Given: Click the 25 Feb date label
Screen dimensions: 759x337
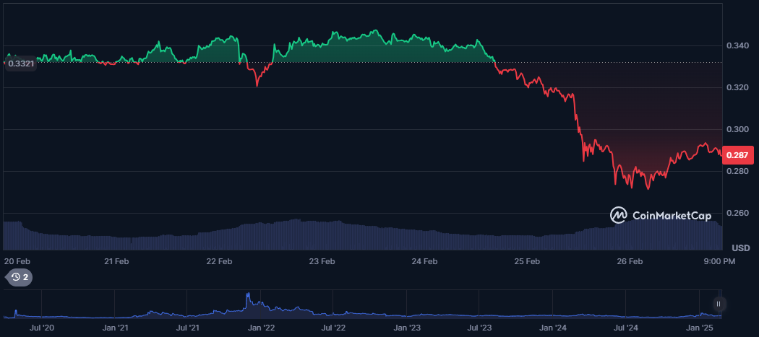Looking at the screenshot, I should click(527, 261).
